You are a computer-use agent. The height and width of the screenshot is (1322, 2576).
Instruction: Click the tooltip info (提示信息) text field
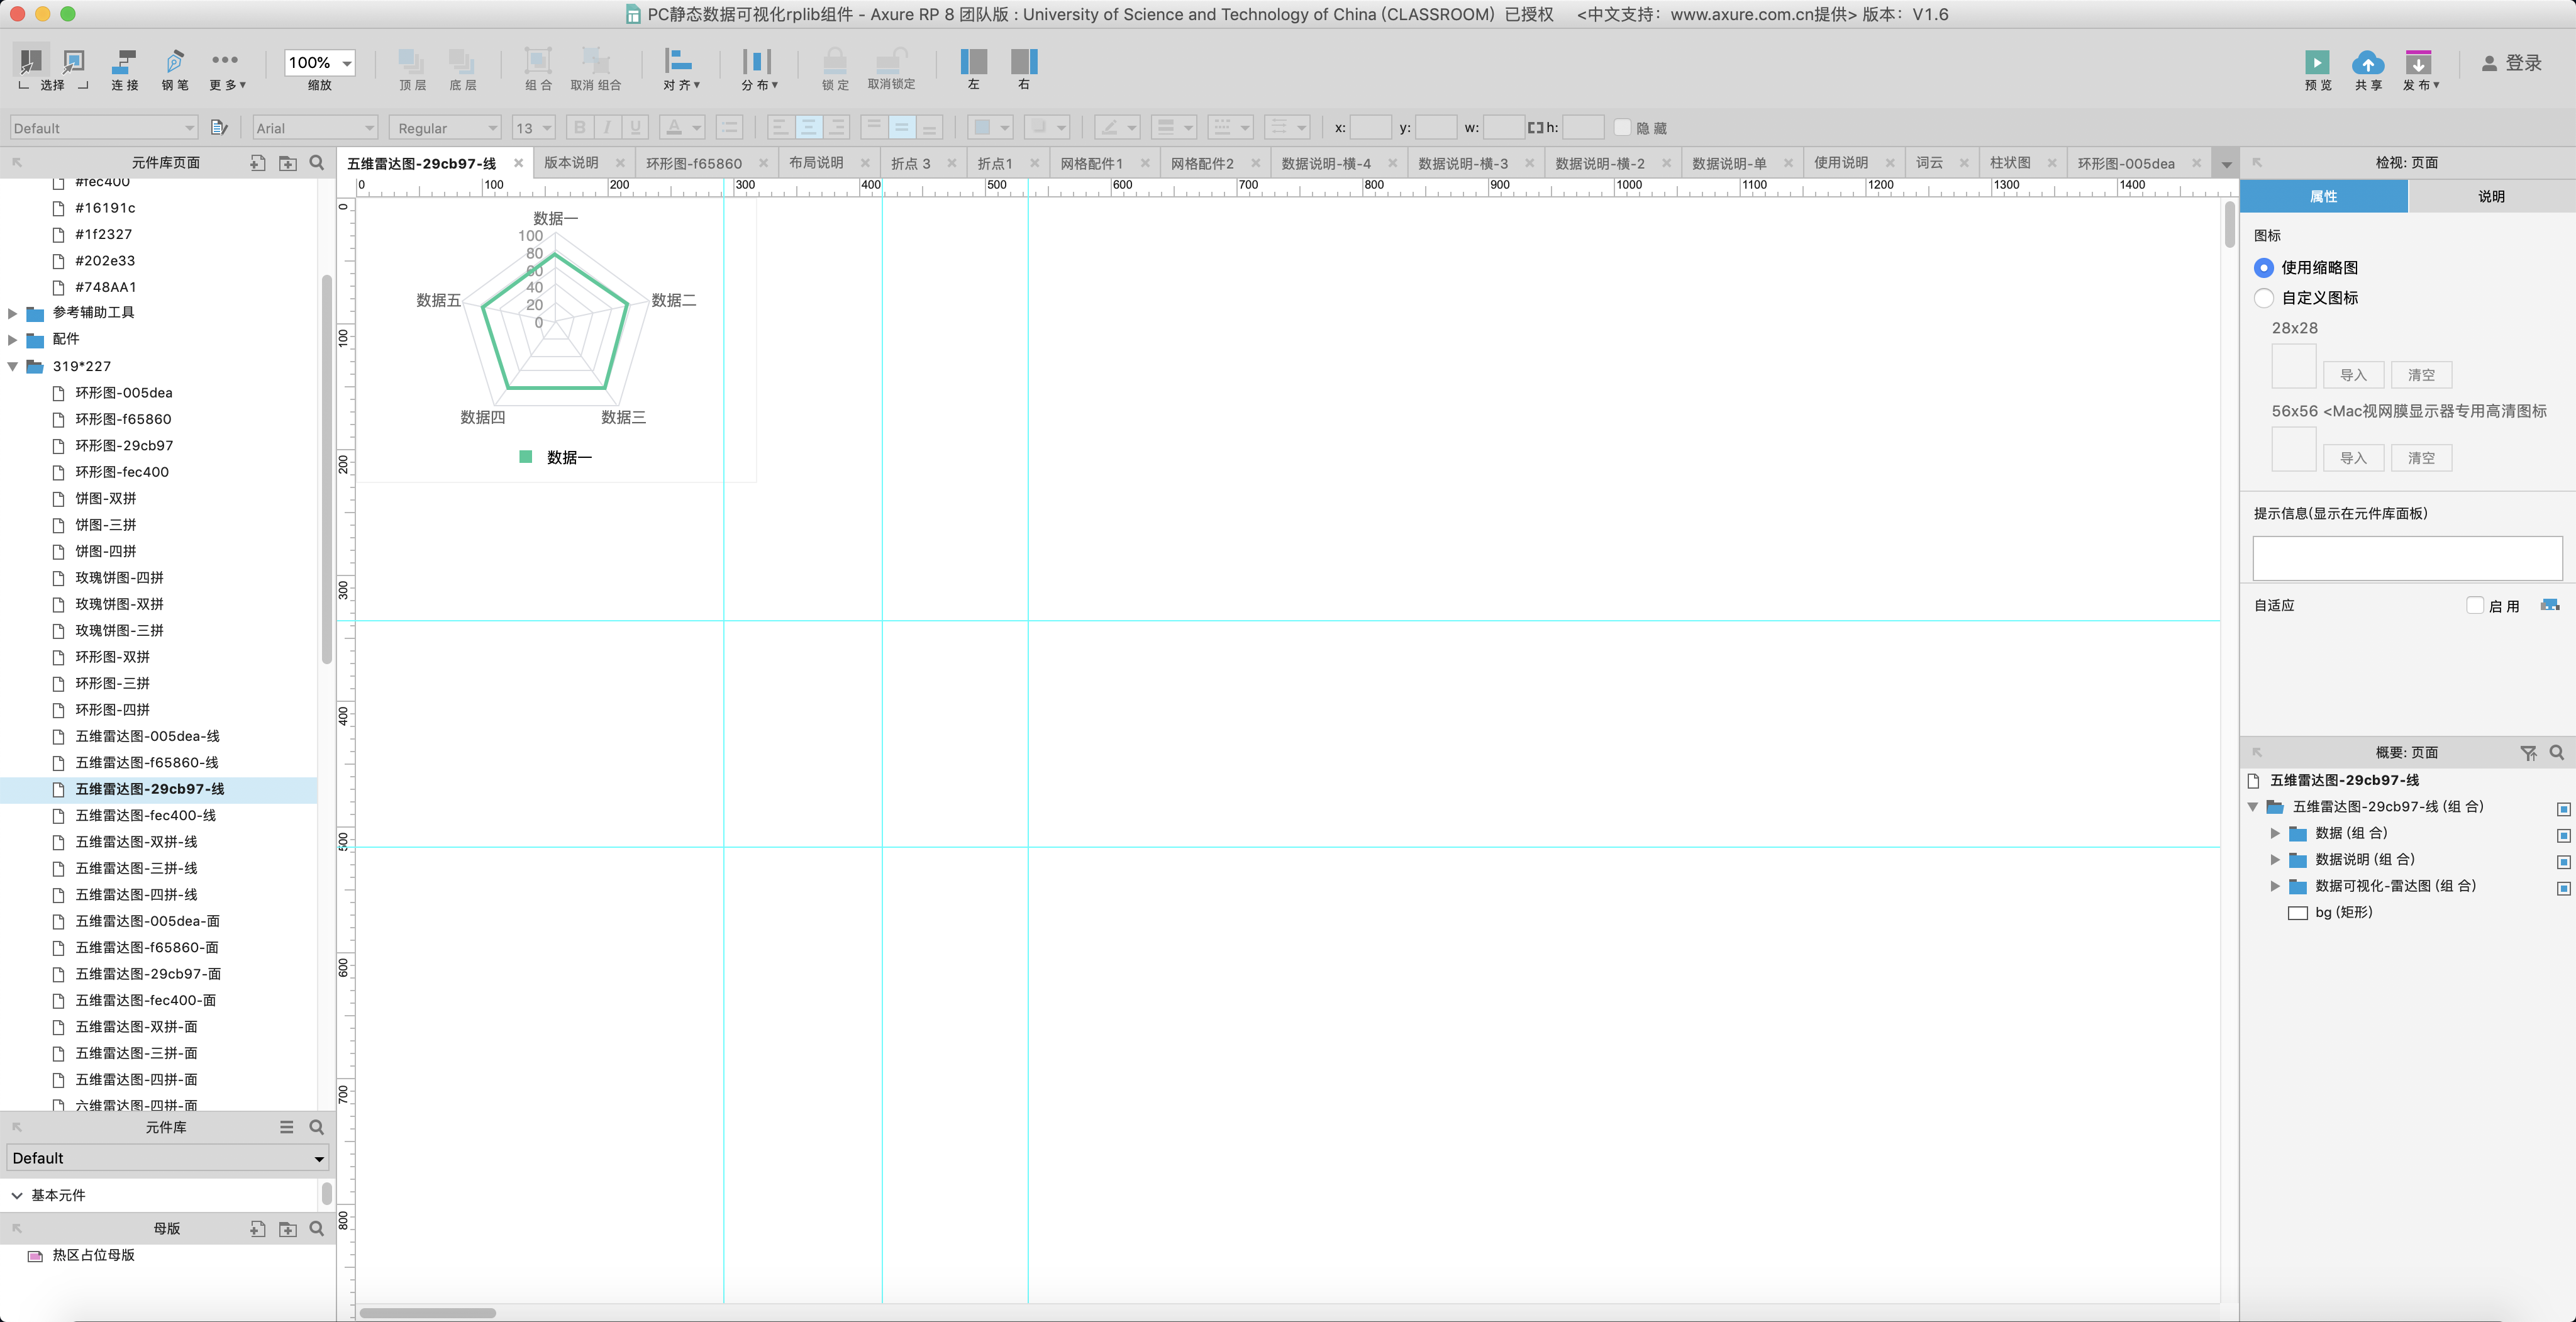click(x=2407, y=558)
